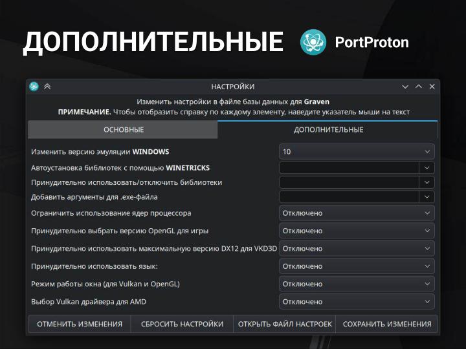Open the WINDOWS emulation version dropdown
The height and width of the screenshot is (349, 466).
[357, 152]
